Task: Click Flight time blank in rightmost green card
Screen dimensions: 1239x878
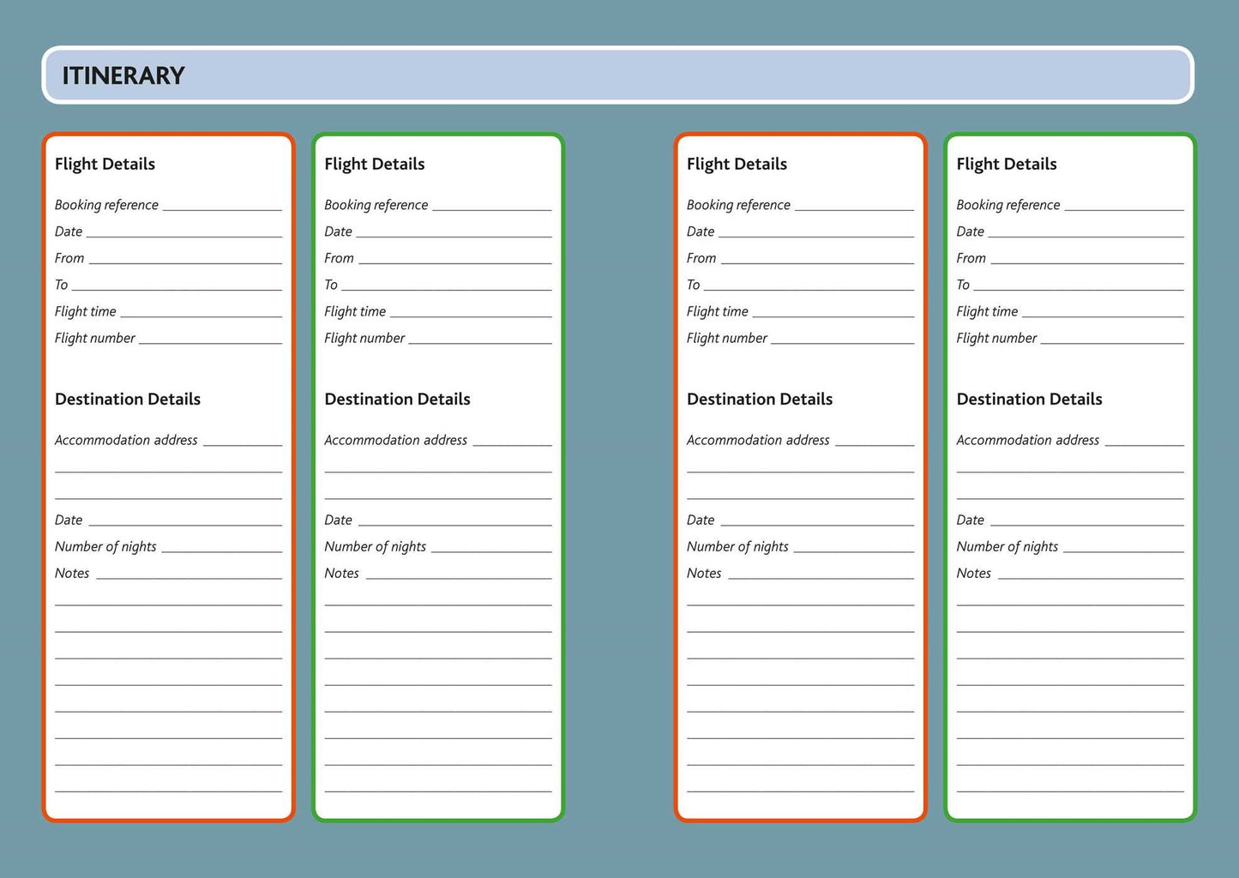Action: [1104, 312]
